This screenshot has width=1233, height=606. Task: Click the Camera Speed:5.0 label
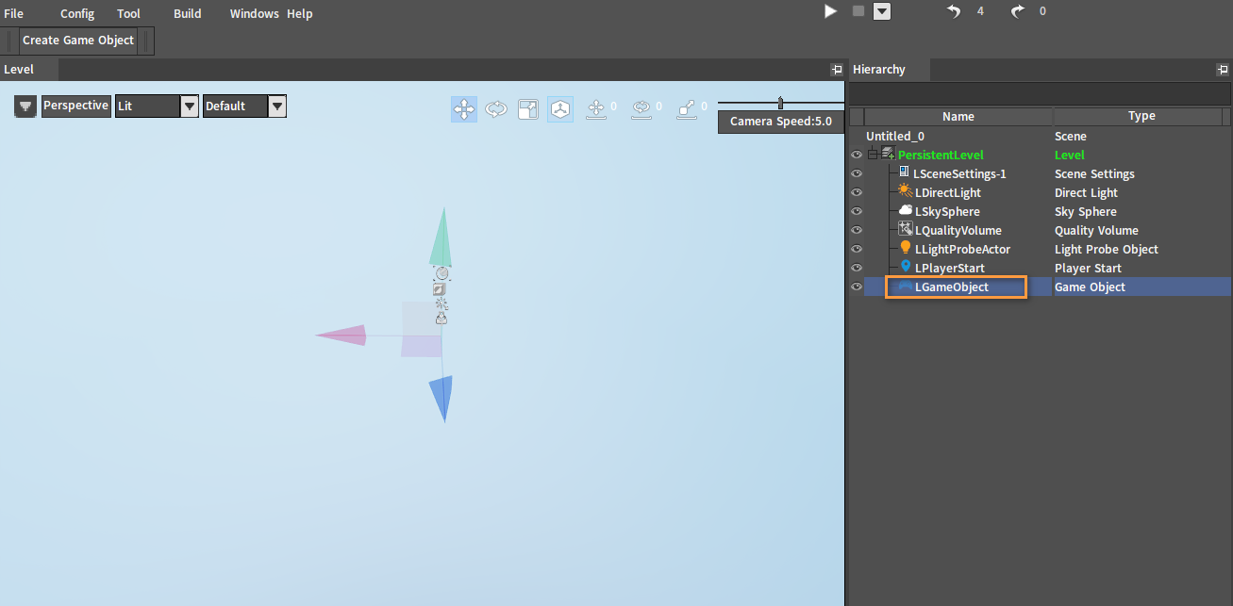(x=781, y=122)
